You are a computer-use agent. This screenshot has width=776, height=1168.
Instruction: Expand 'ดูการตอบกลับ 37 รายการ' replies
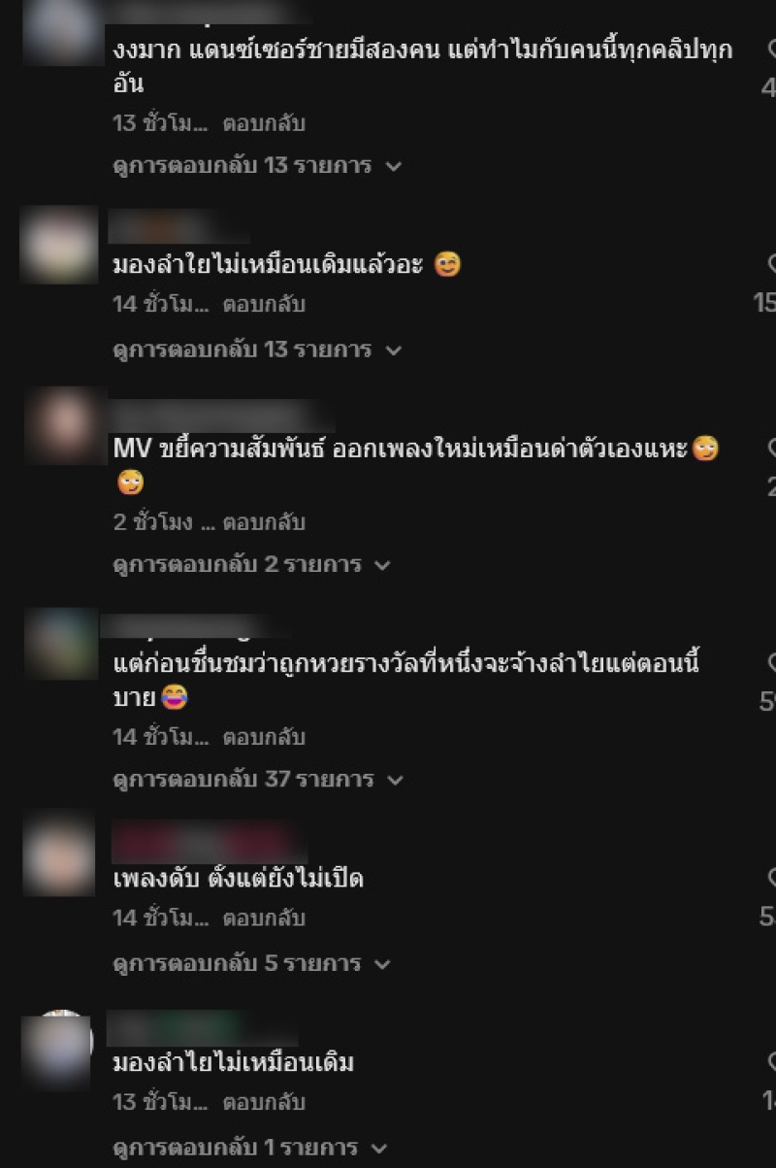click(x=258, y=779)
